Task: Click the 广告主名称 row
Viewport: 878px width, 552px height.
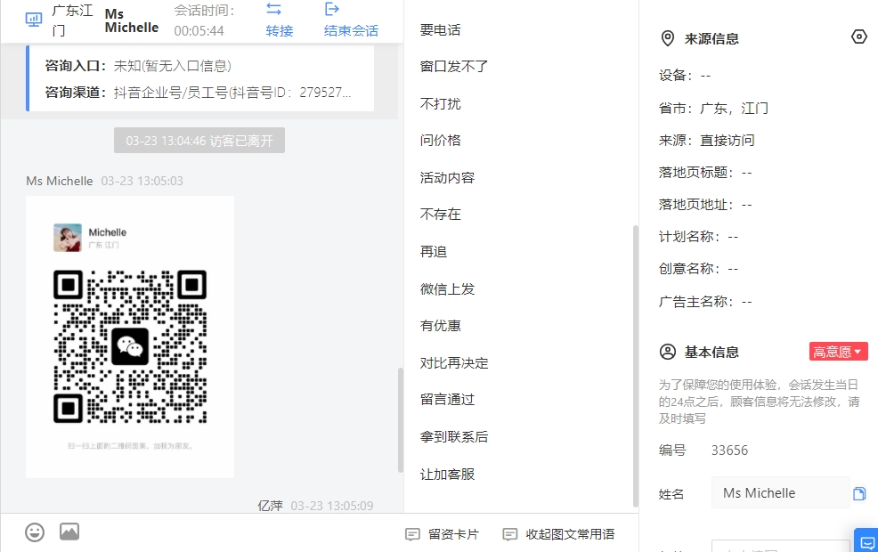Action: (705, 302)
